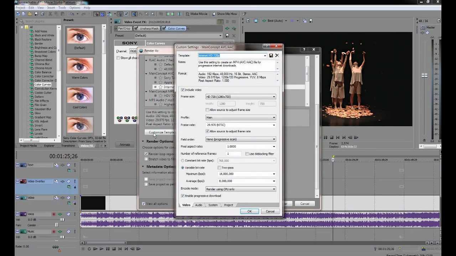The image size is (456, 256).
Task: Click the Plug-In Chain icon in Video Event FX
Action: tap(227, 28)
